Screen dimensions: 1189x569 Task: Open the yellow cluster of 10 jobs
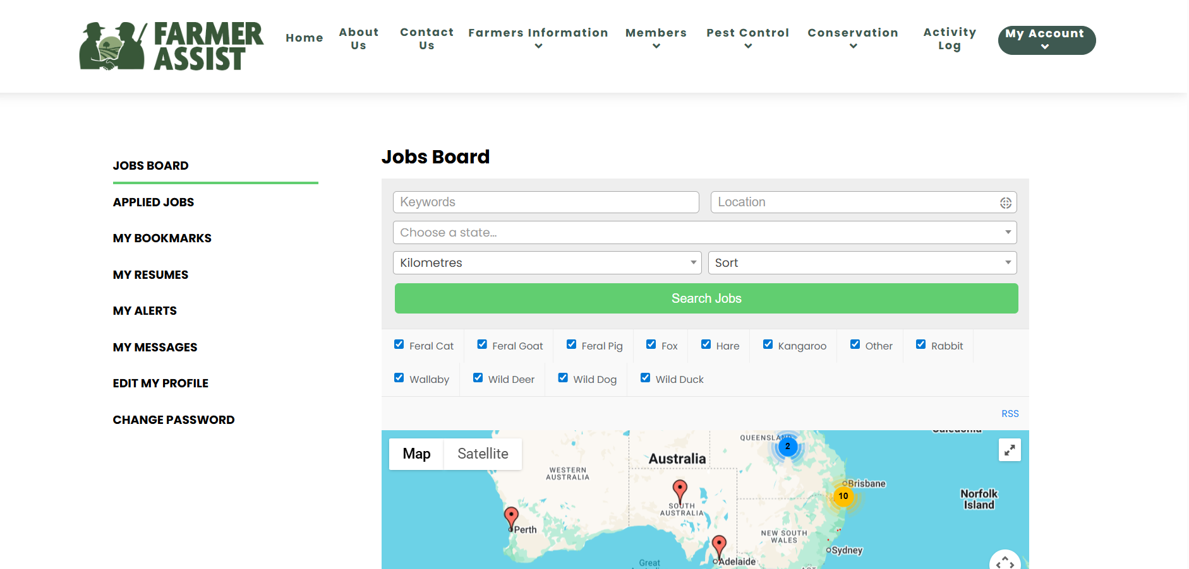click(843, 496)
